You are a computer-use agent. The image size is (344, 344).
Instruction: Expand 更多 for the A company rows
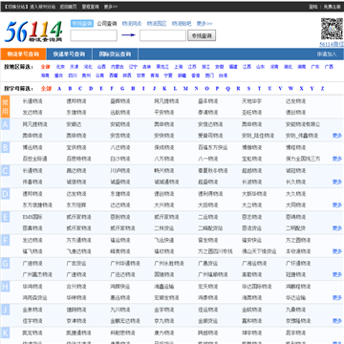337,136
